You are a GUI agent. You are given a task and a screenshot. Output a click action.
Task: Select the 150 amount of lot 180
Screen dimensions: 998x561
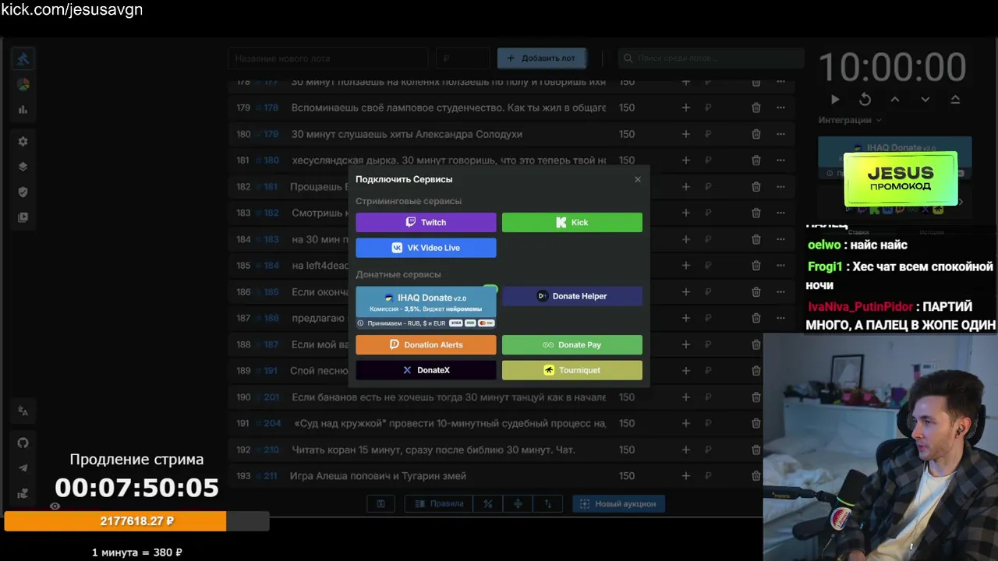pos(627,134)
